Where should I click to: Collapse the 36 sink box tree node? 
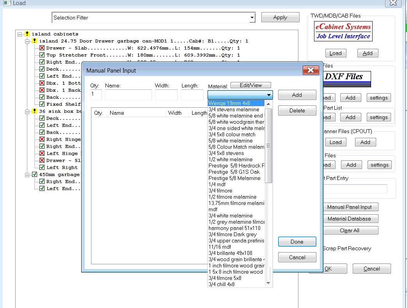pos(27,111)
